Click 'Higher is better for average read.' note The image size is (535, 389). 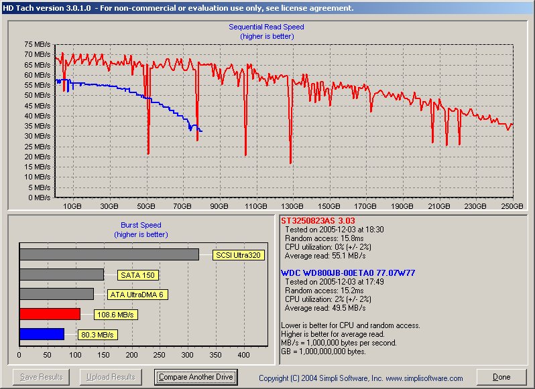(x=333, y=334)
